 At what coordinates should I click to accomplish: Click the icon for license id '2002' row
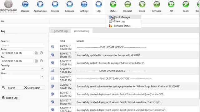pos(52,55)
